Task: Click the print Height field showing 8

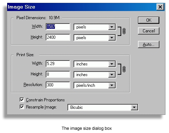Action: [58, 74]
